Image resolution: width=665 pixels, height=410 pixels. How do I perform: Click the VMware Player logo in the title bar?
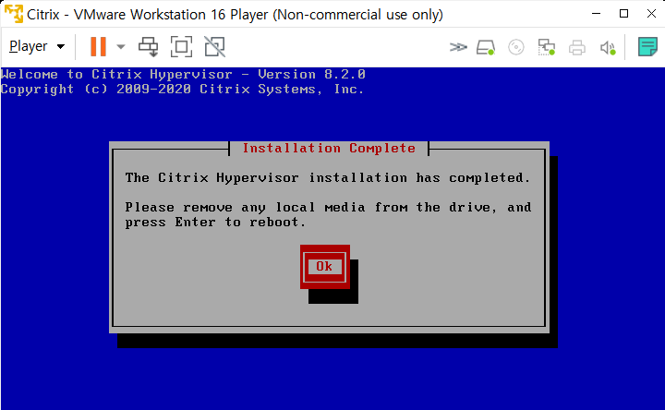click(x=14, y=14)
